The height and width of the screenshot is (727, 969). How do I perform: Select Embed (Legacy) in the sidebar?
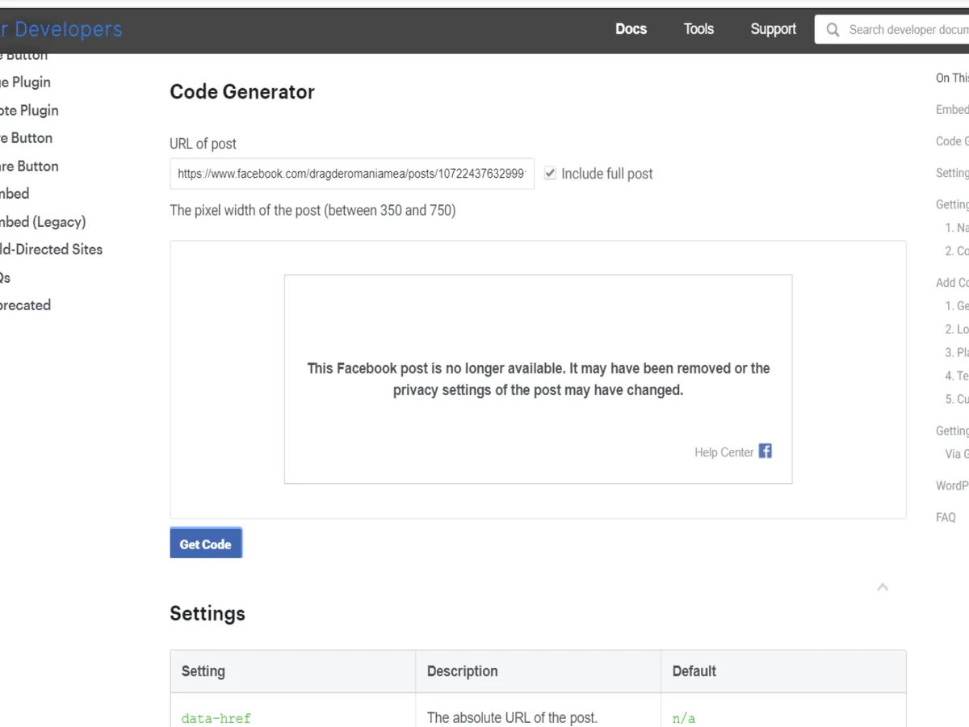coord(42,222)
